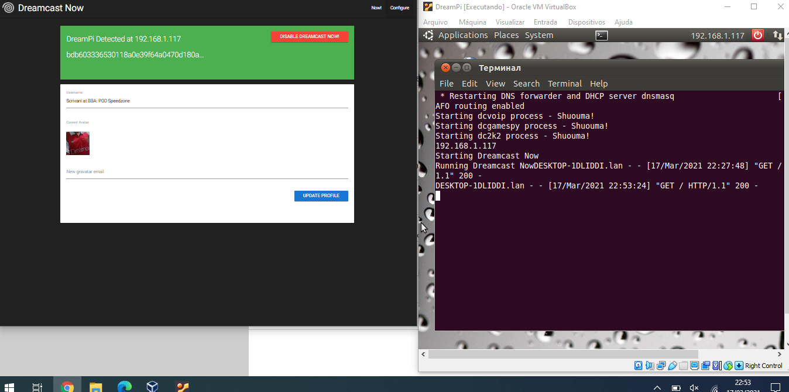Show hidden tray icons chevron
The image size is (789, 392).
point(657,388)
